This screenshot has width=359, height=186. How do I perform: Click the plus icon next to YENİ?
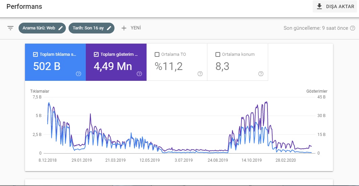[124, 28]
